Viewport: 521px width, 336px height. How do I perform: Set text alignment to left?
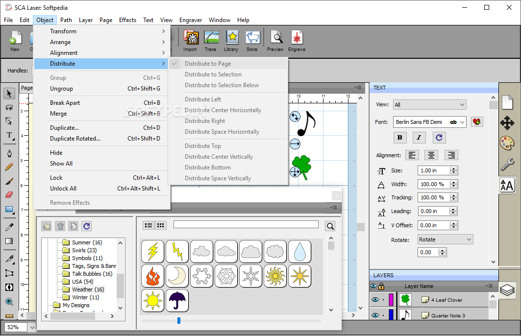[x=412, y=155]
